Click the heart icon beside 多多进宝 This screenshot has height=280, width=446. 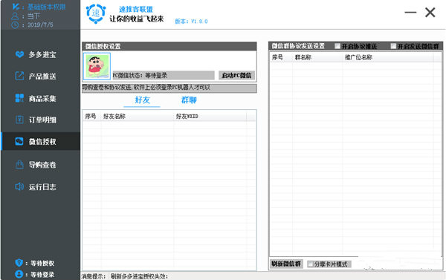[19, 54]
